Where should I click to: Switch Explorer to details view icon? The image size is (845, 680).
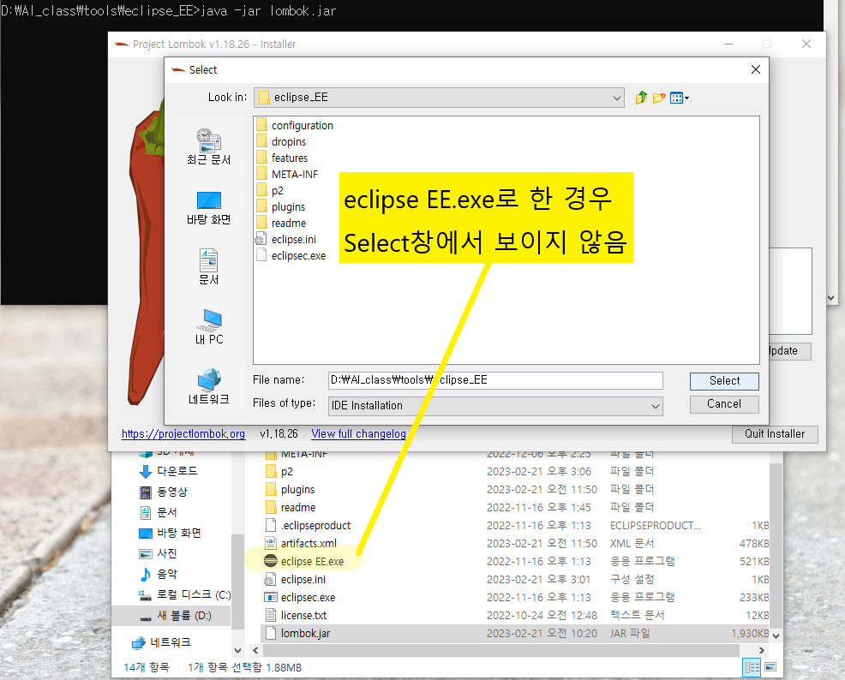click(752, 668)
